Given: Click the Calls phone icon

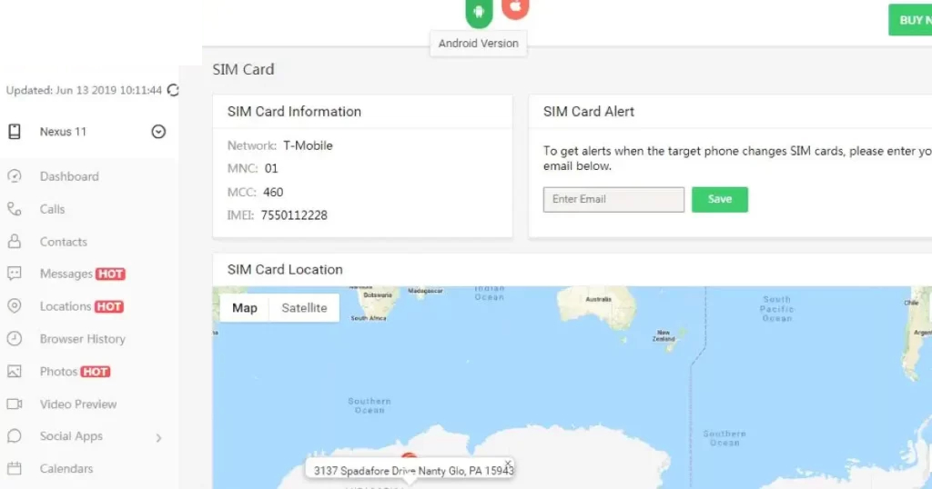Looking at the screenshot, I should click(15, 209).
